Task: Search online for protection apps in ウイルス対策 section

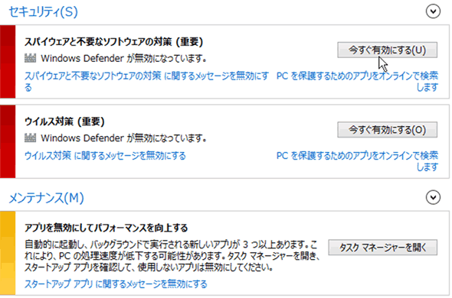Action: 357,161
